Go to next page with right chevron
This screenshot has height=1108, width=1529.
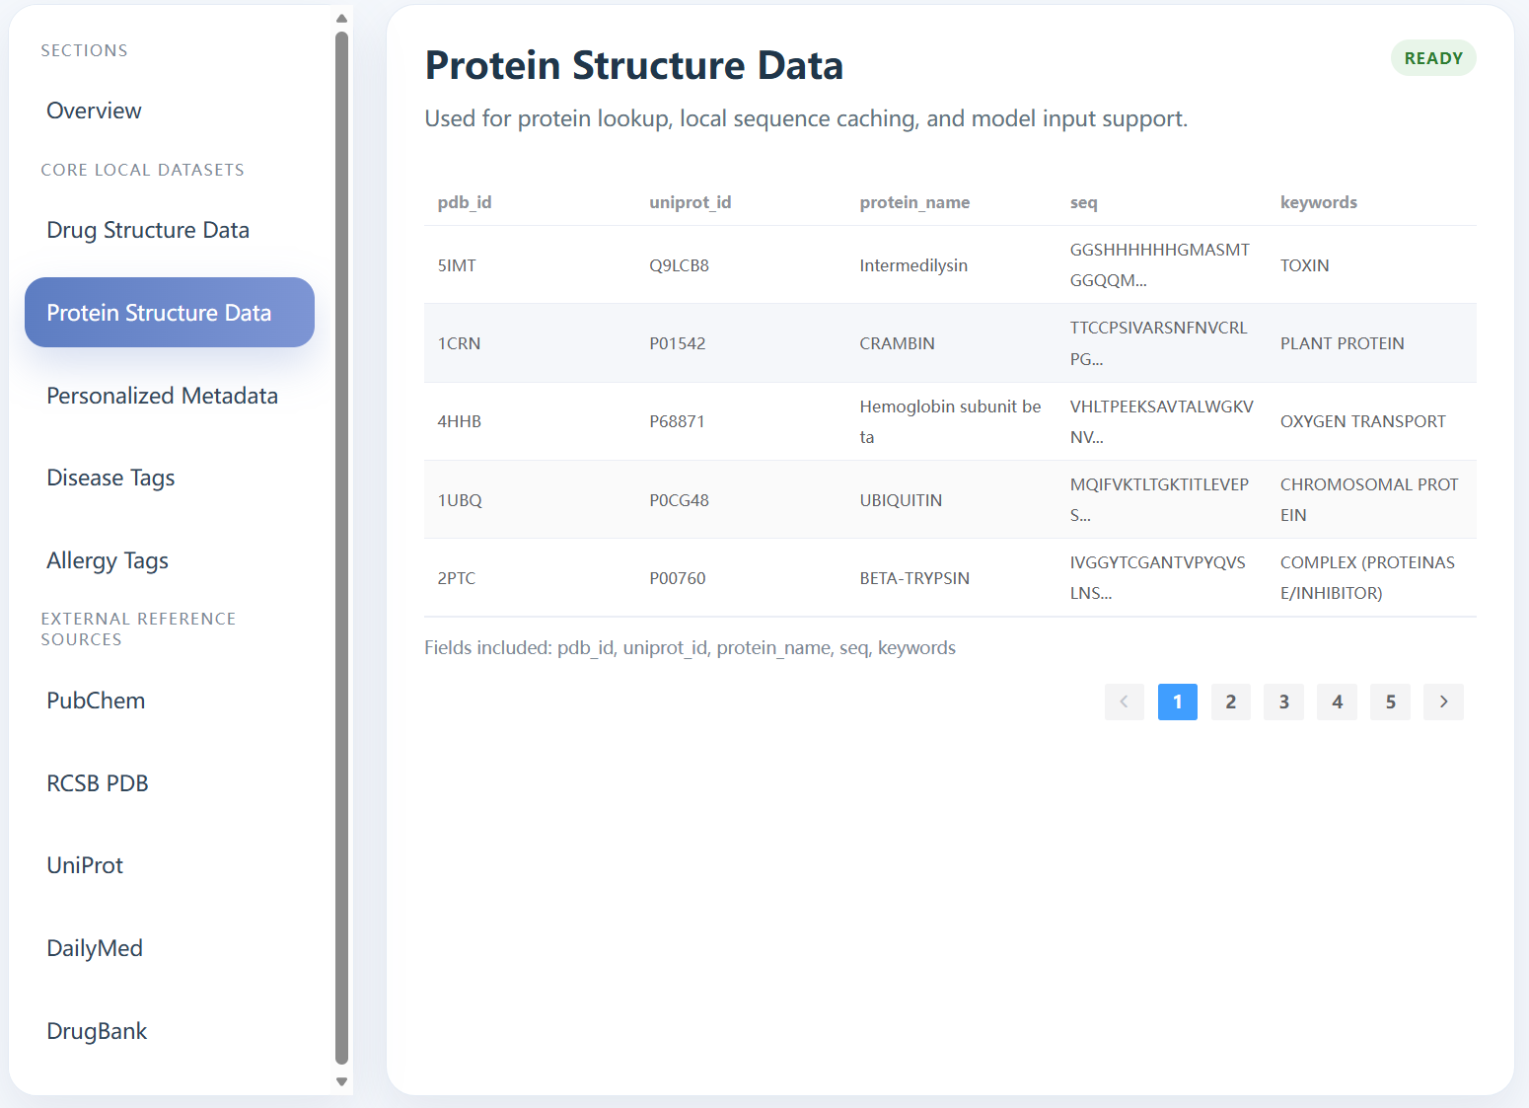[1443, 702]
